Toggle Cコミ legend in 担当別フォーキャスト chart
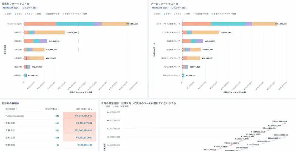Image resolution: width=296 pixels, height=151 pixels. point(7,14)
